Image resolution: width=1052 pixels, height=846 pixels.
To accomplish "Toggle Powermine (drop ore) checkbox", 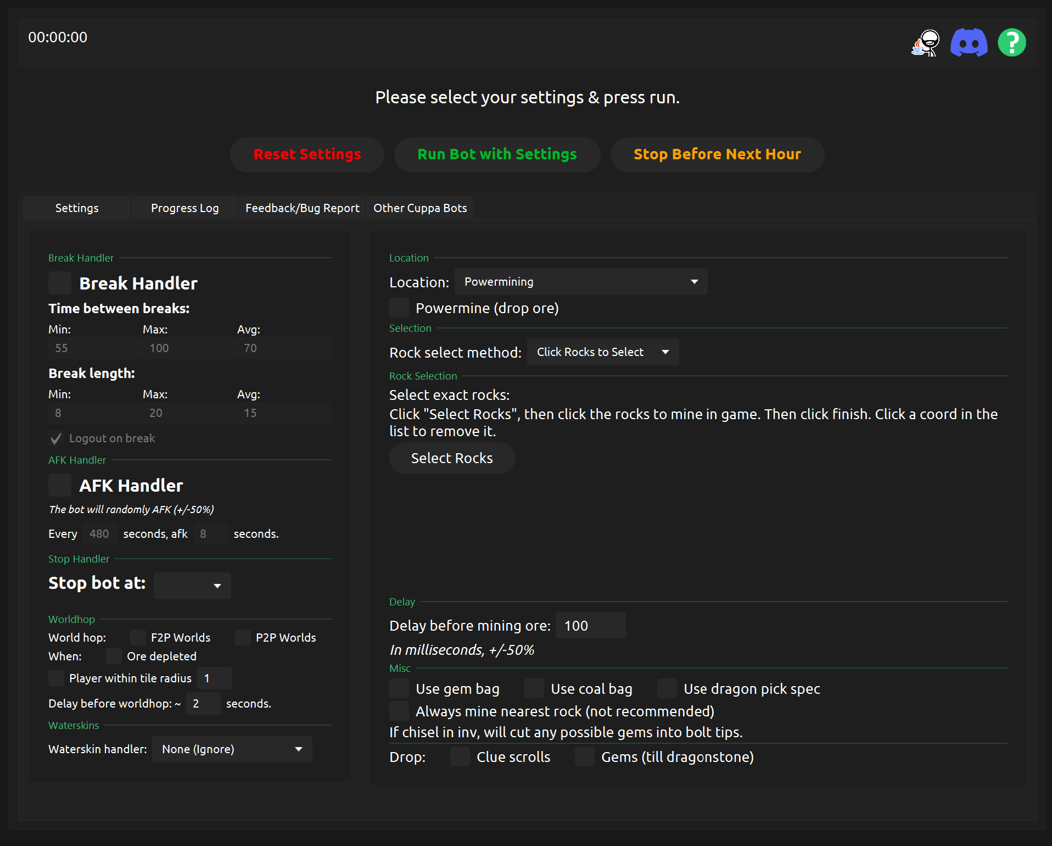I will pyautogui.click(x=399, y=308).
